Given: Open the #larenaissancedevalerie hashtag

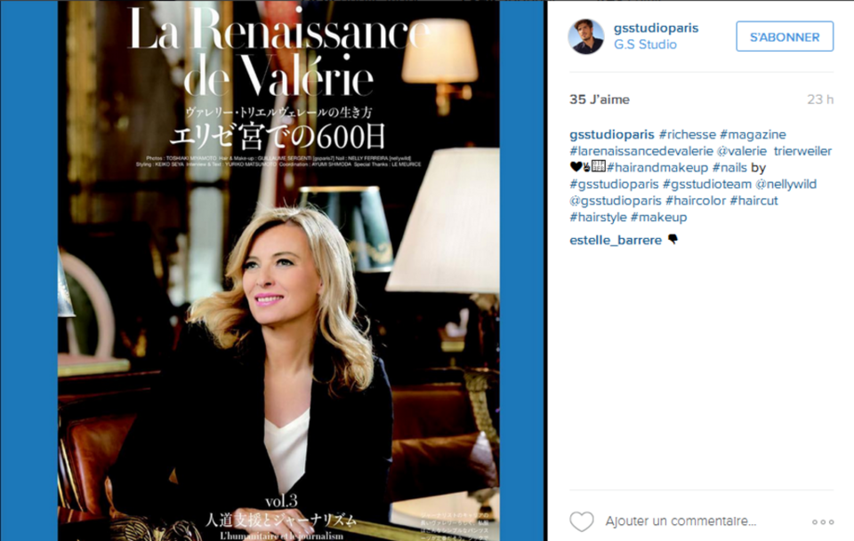Looking at the screenshot, I should 641,151.
